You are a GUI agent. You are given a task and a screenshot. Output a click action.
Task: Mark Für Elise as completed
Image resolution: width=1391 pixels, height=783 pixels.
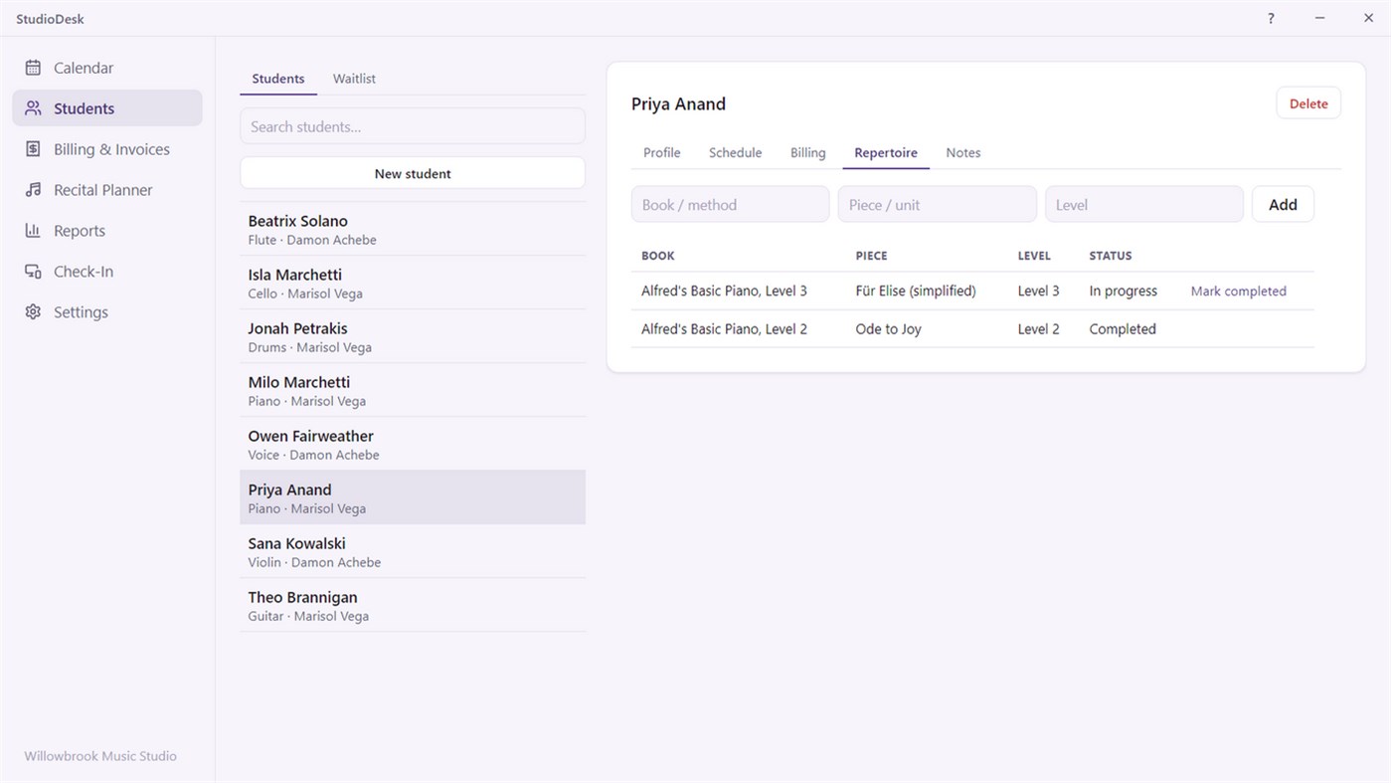pos(1238,292)
